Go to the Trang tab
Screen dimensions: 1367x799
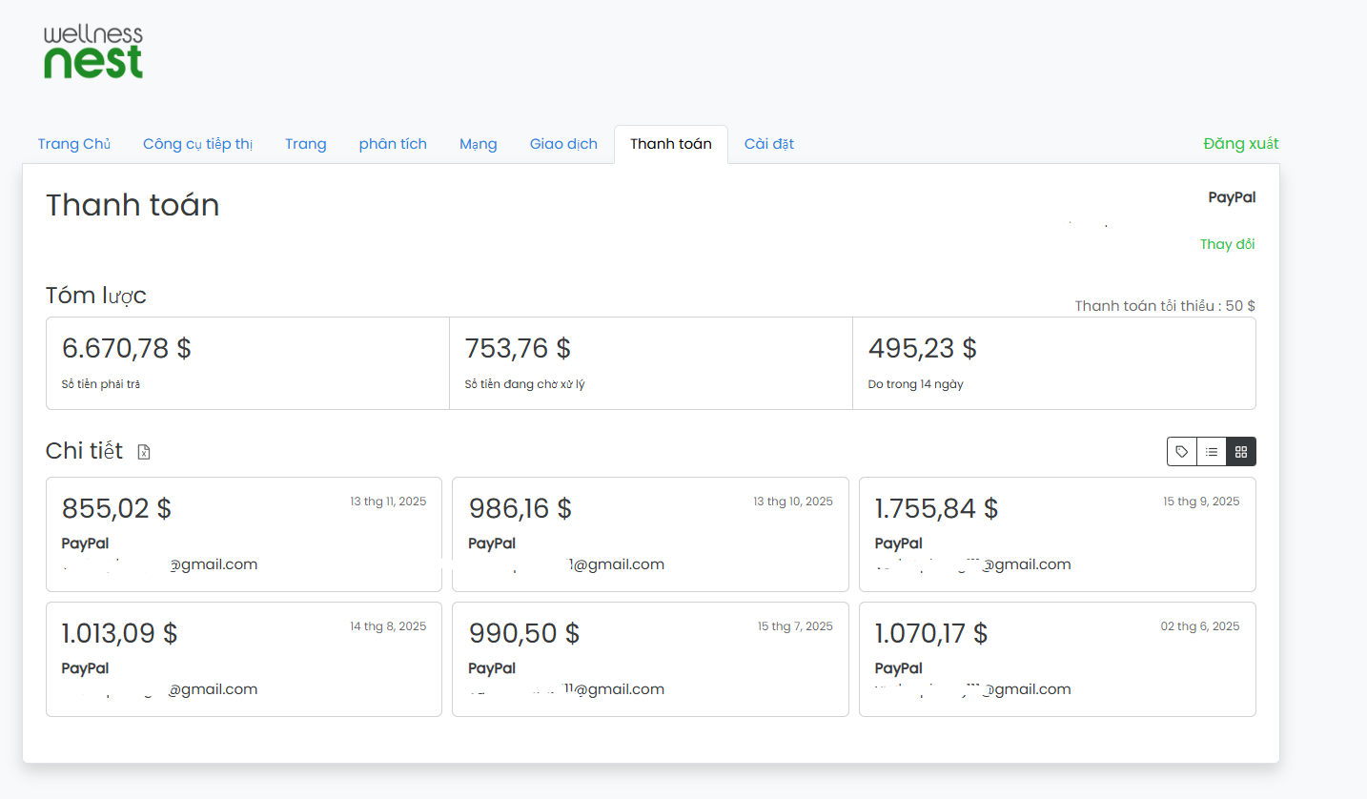coord(306,144)
